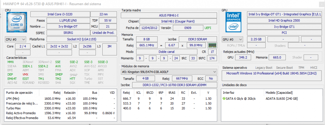
Task: Click the green memory module icon beside 99.8 MHz
Action: [212, 45]
